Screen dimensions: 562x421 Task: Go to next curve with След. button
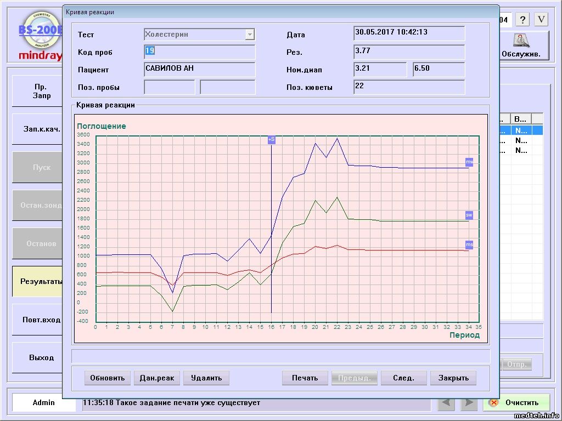pos(403,378)
